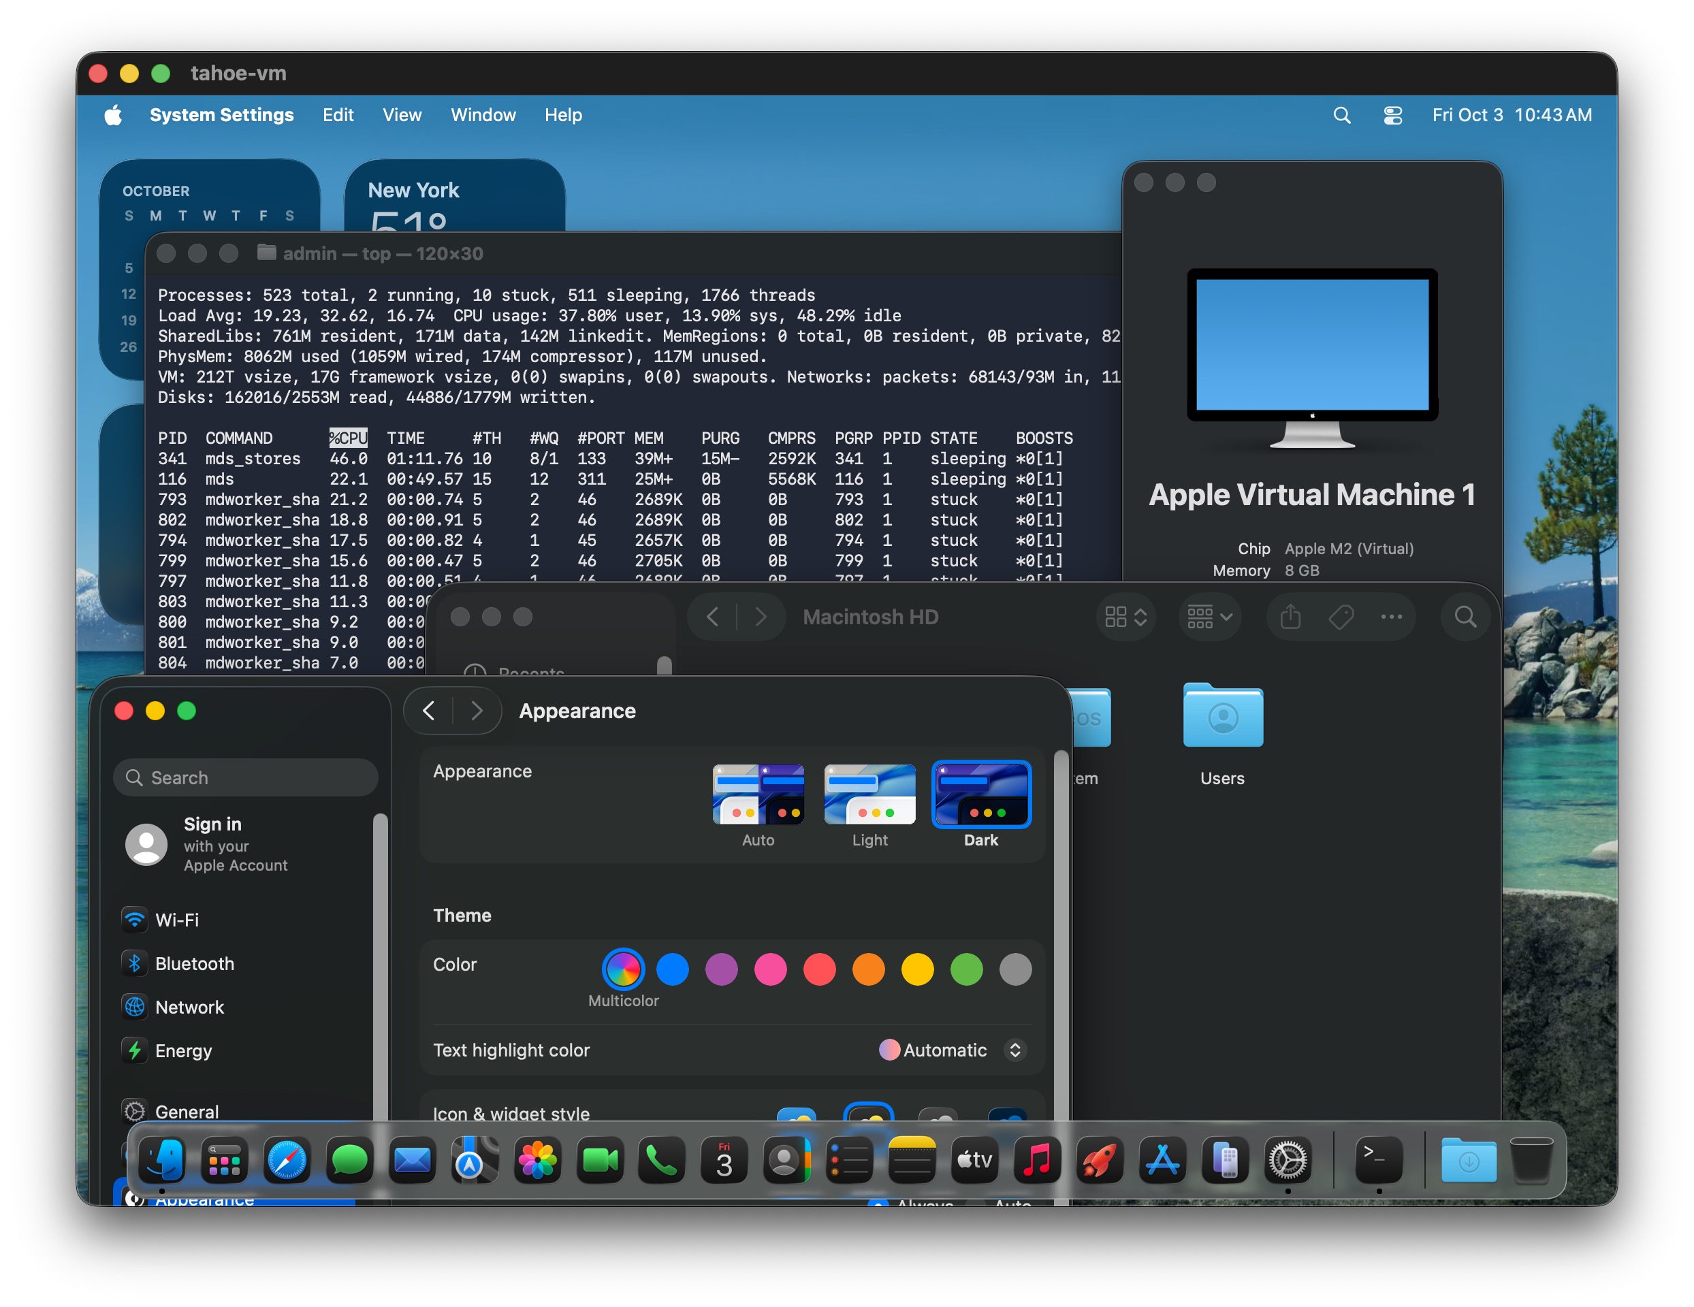The width and height of the screenshot is (1694, 1307).
Task: Open the Edit menu in the menu bar
Action: tap(338, 114)
